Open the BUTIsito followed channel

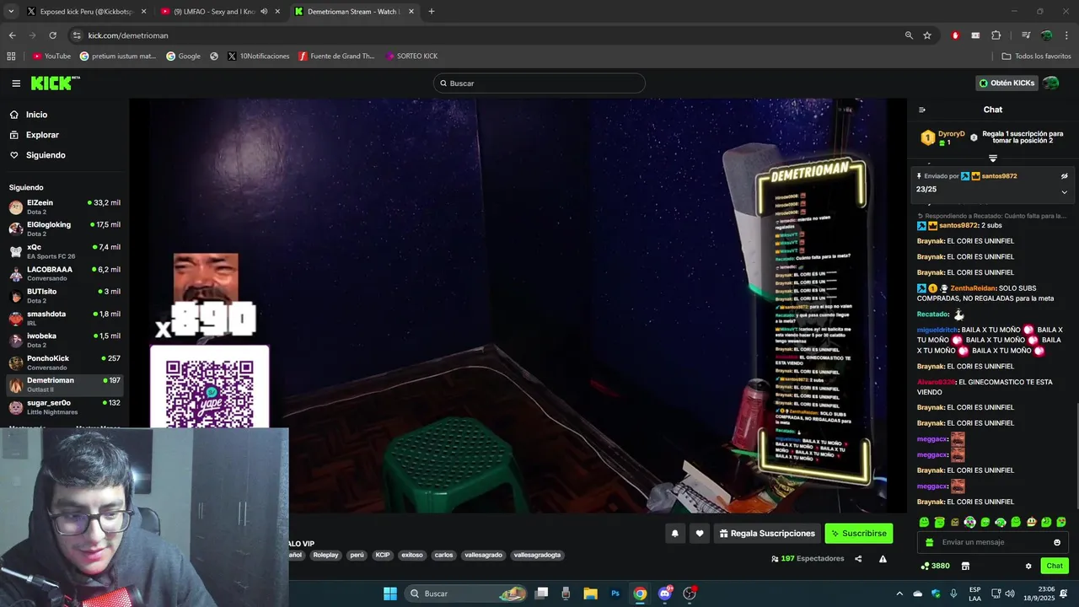click(64, 296)
